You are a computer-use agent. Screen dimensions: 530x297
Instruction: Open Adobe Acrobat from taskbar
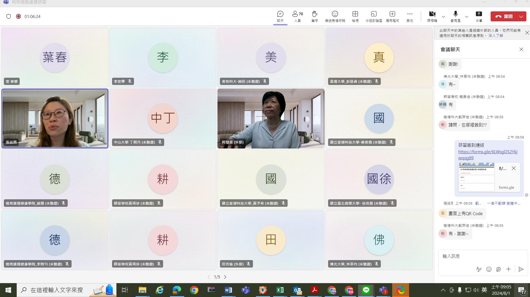tap(314, 290)
